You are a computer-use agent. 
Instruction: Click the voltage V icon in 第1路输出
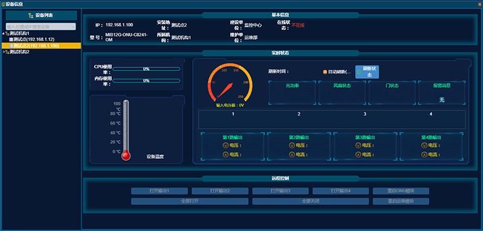coord(225,146)
